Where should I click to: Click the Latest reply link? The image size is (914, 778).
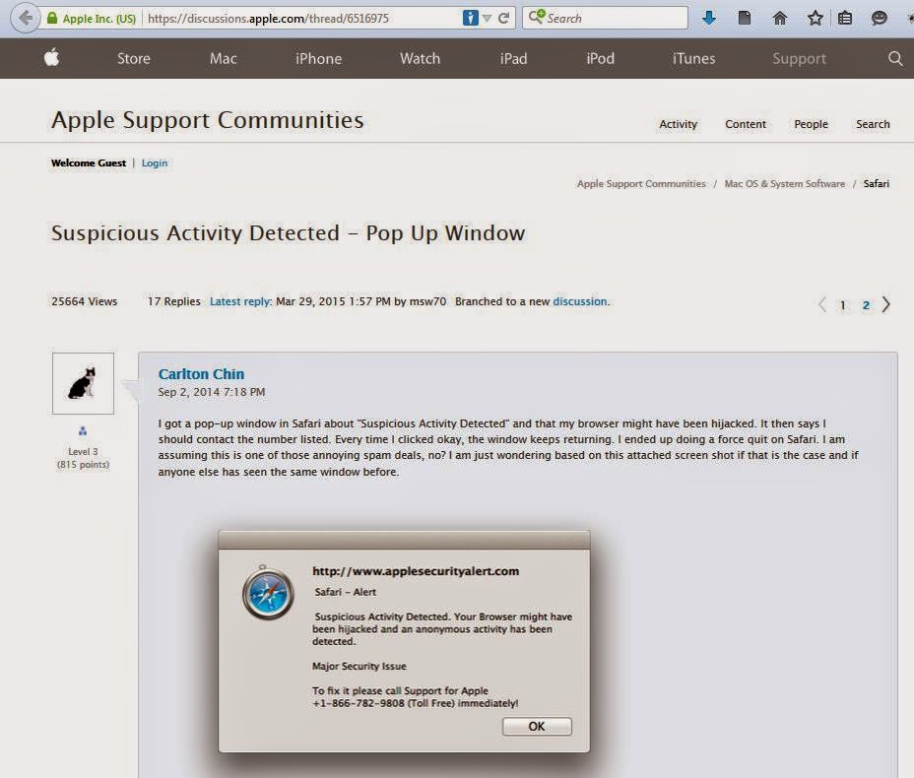[x=240, y=301]
